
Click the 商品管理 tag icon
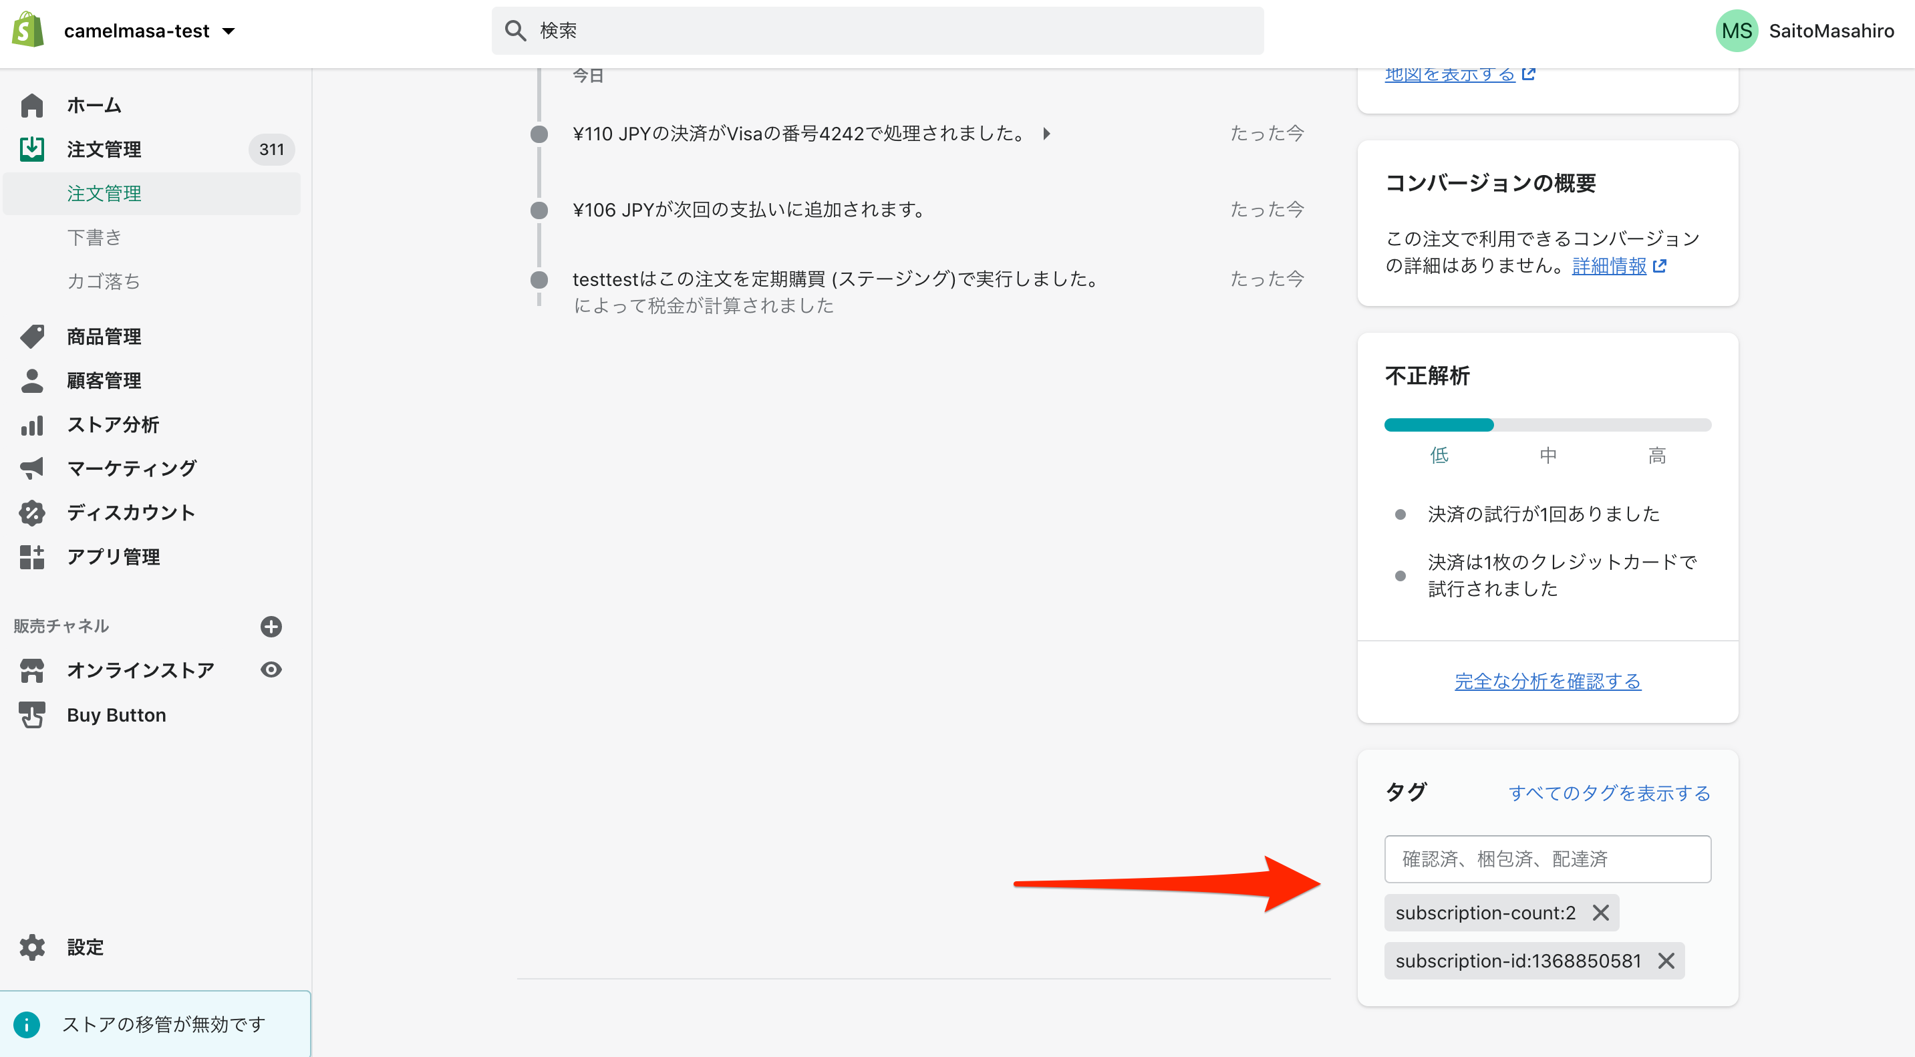click(32, 337)
